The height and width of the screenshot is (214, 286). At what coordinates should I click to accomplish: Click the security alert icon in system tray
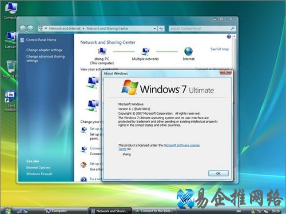click(x=253, y=211)
